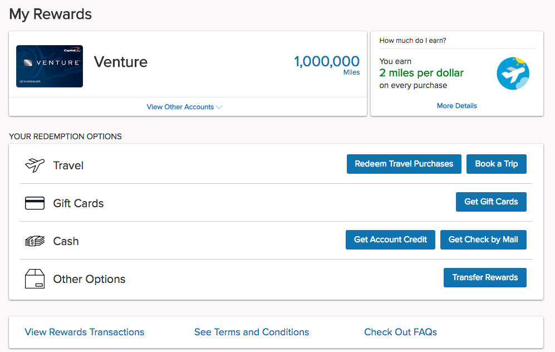Click the 'You earn' text
The height and width of the screenshot is (352, 555).
[x=395, y=61]
